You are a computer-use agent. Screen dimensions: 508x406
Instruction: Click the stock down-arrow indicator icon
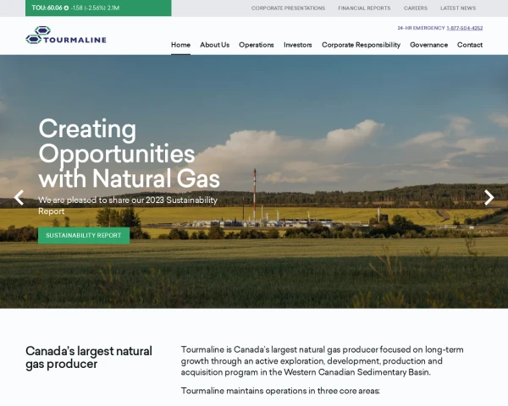[66, 8]
